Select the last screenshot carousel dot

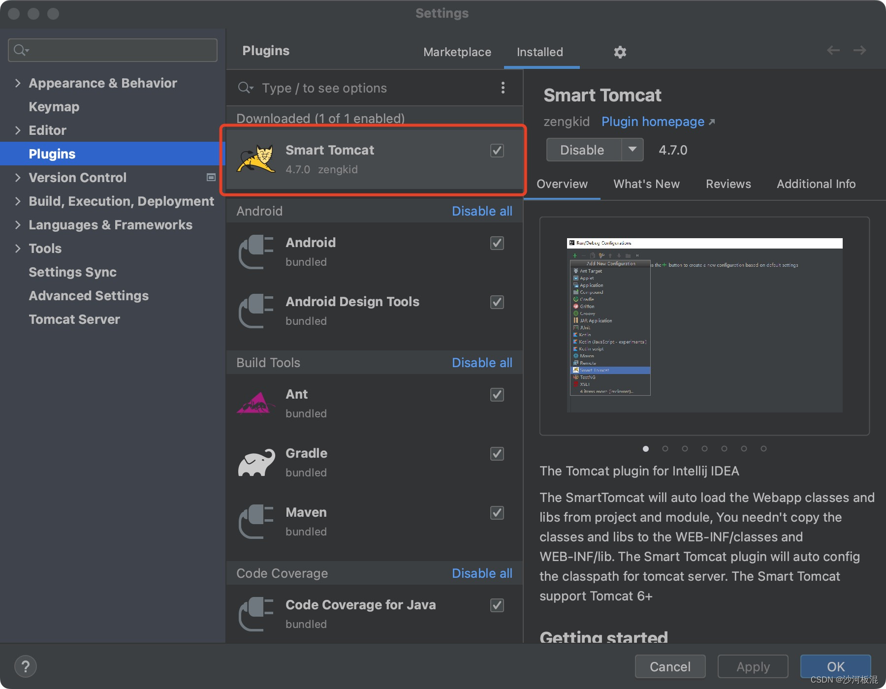tap(763, 448)
